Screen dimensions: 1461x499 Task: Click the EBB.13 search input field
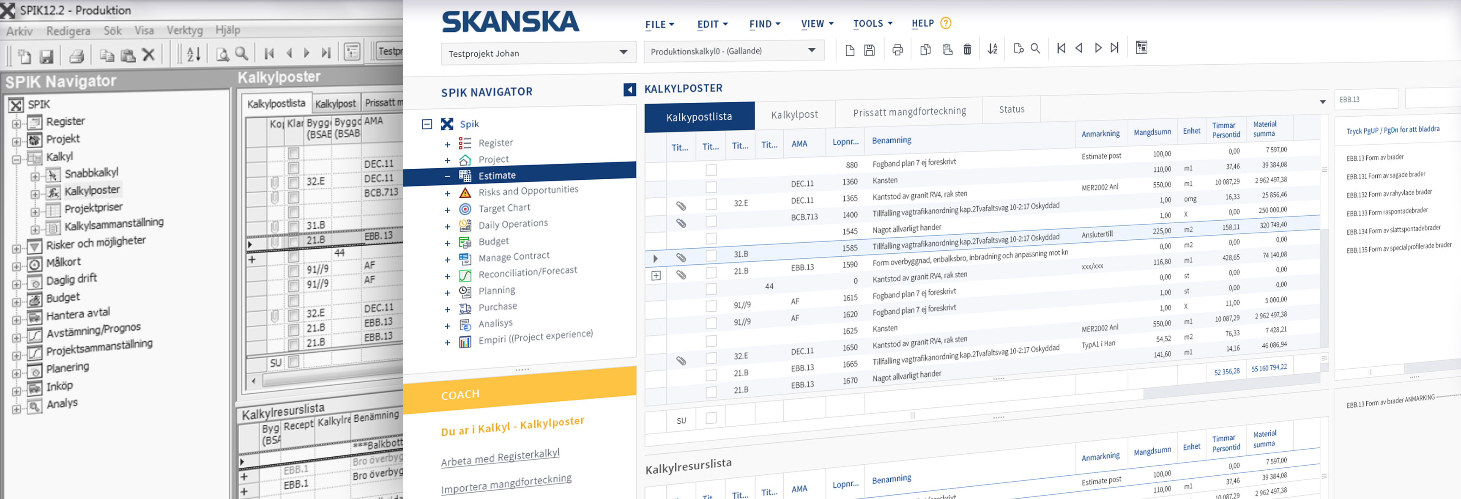click(x=1366, y=99)
